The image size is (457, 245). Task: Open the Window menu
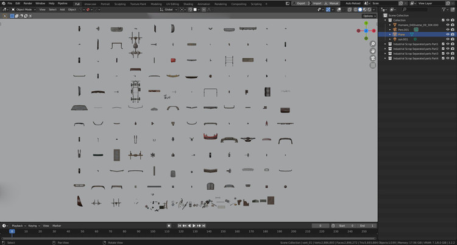tap(40, 4)
